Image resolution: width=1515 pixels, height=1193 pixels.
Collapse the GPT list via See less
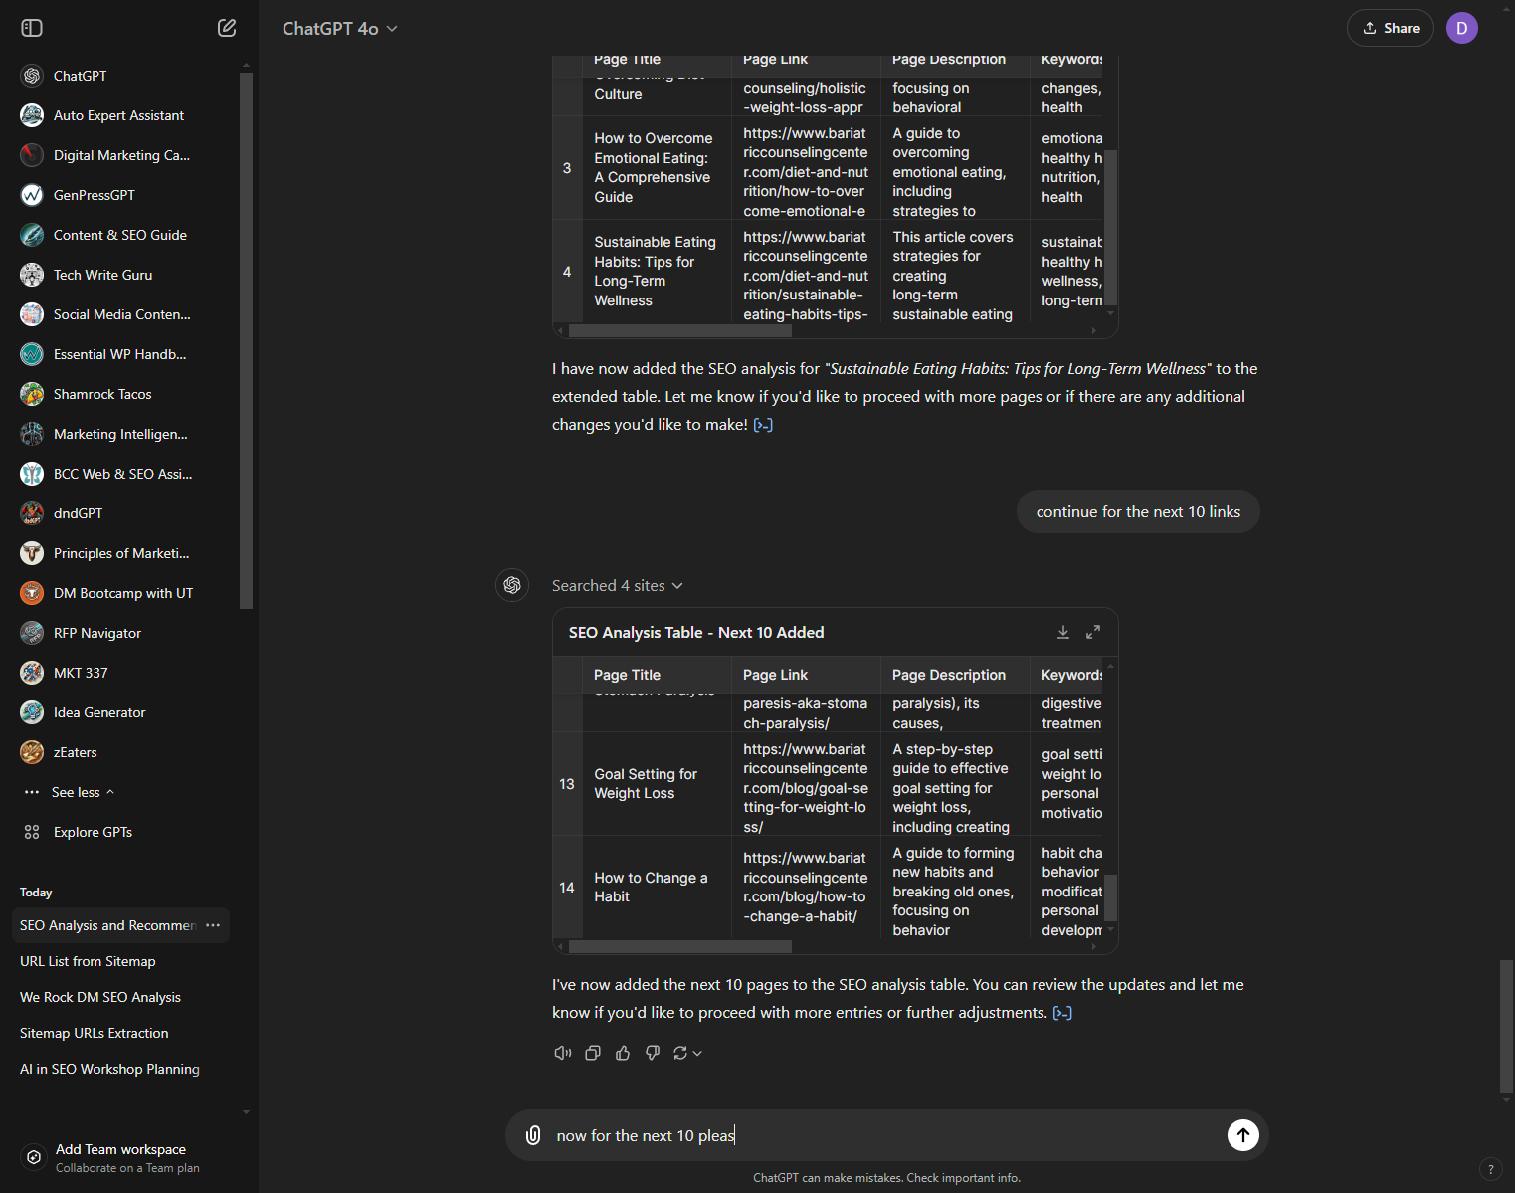[x=76, y=792]
